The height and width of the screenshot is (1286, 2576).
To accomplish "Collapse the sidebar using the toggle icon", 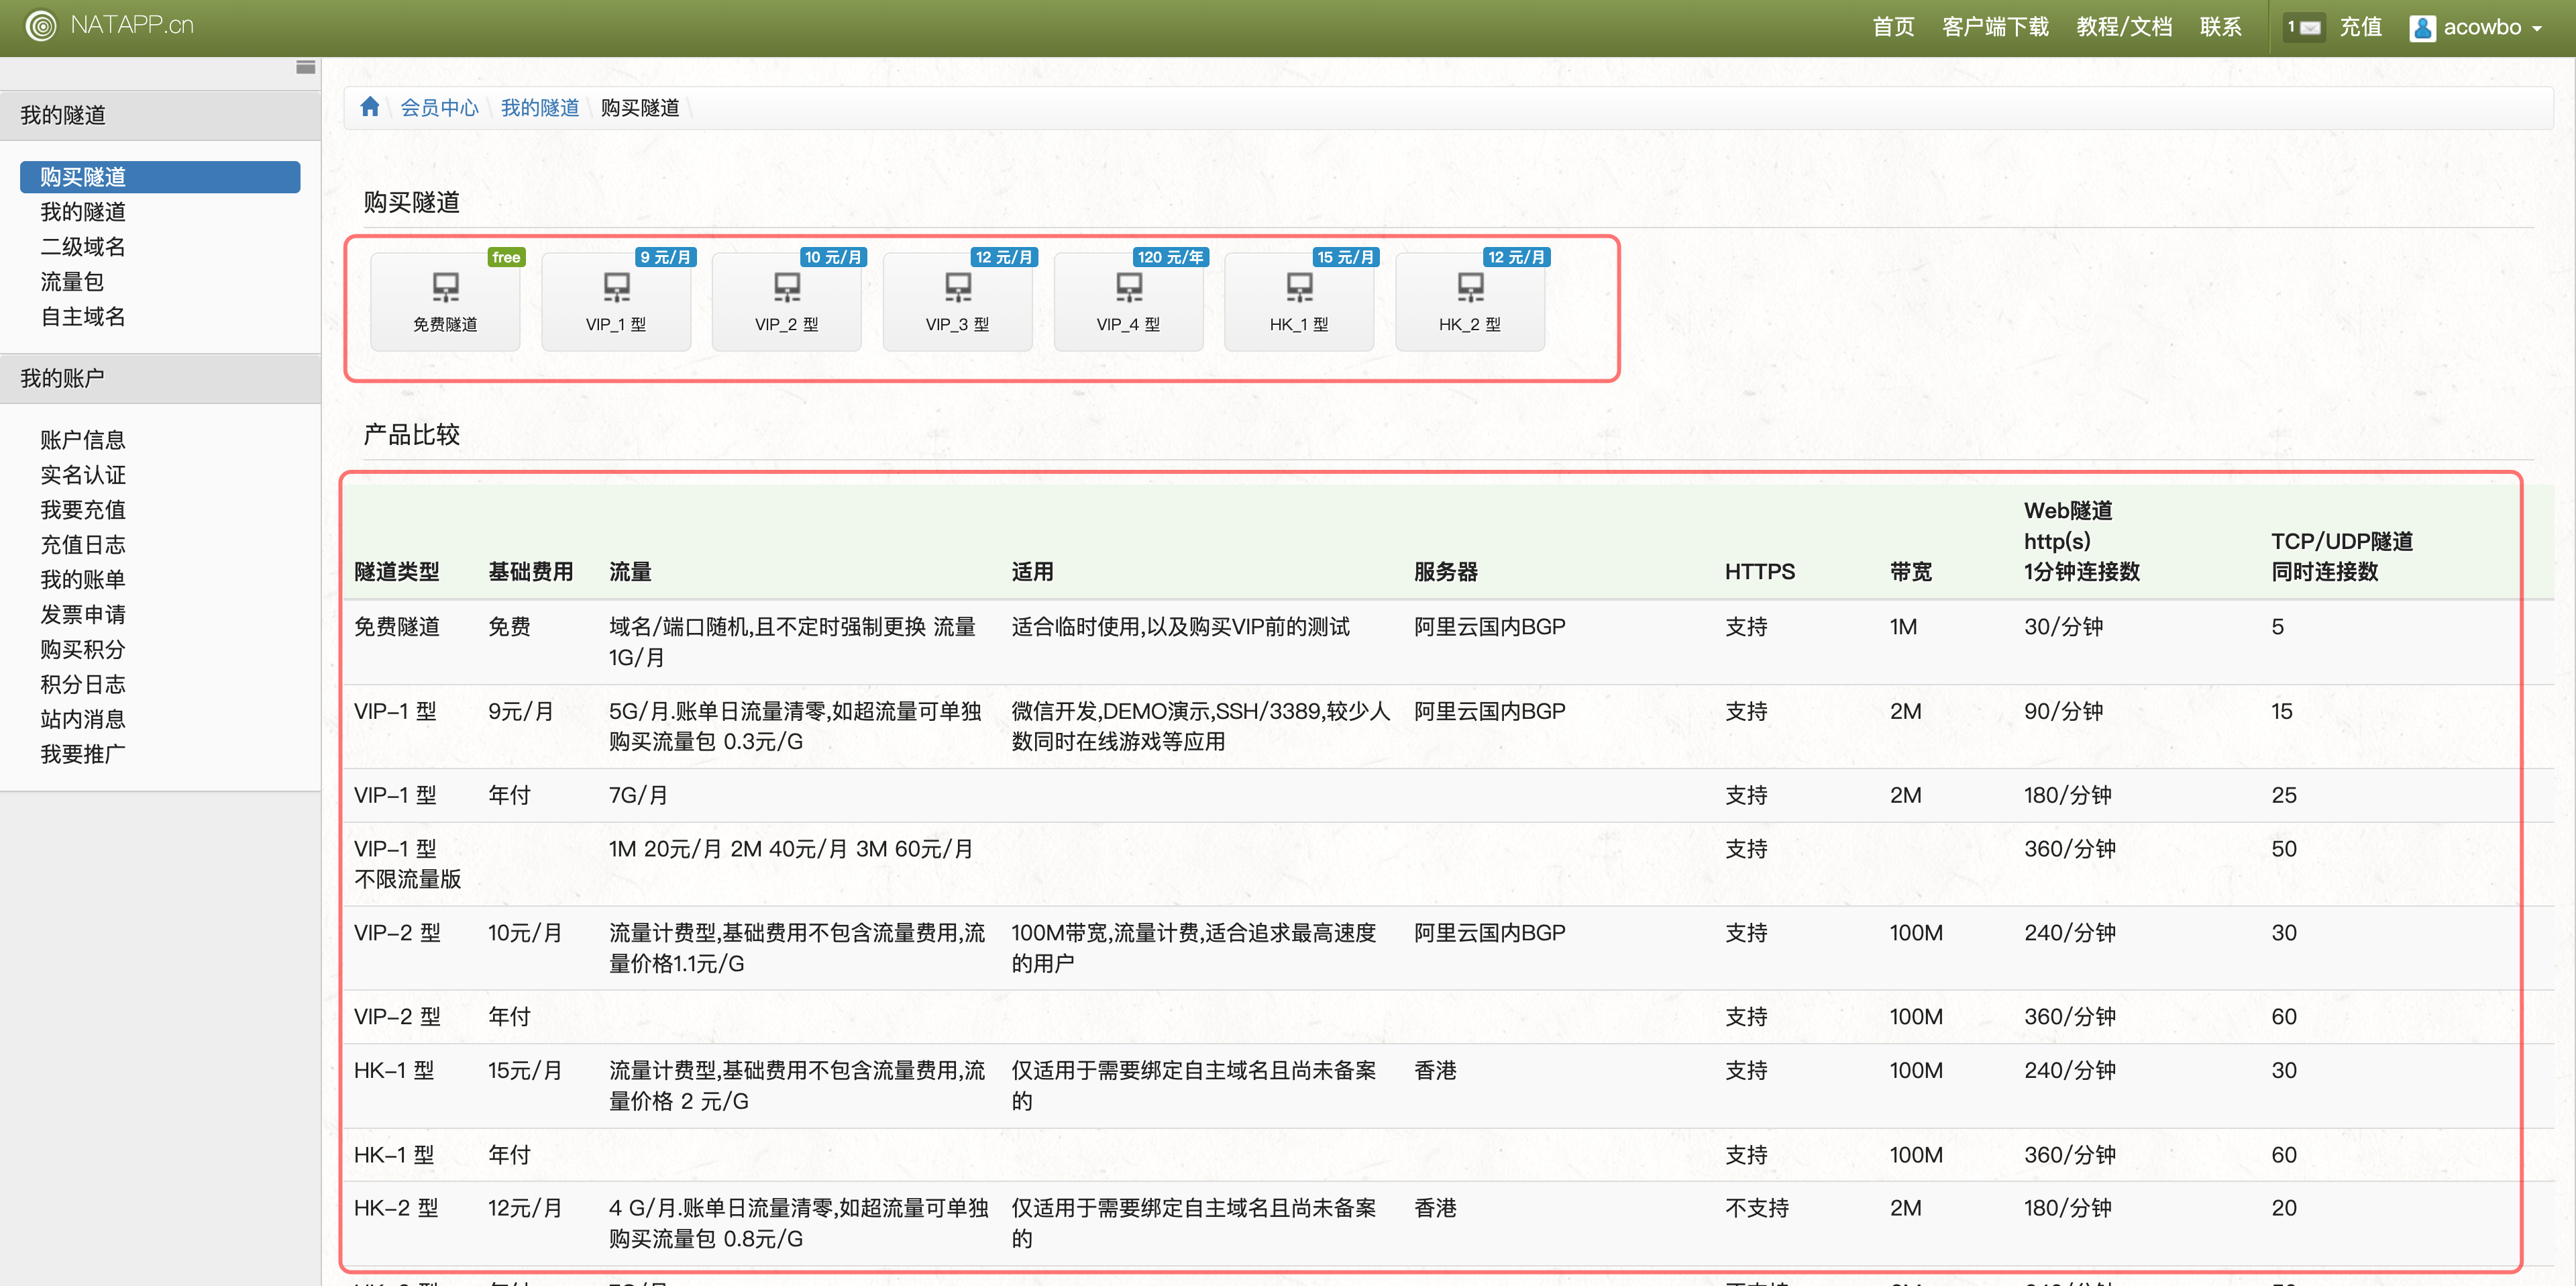I will pos(306,67).
